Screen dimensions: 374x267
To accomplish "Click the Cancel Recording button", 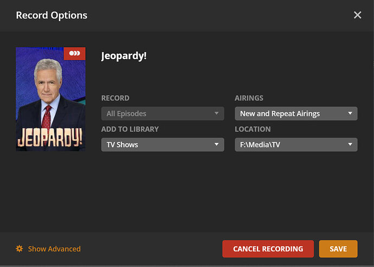I will [268, 249].
